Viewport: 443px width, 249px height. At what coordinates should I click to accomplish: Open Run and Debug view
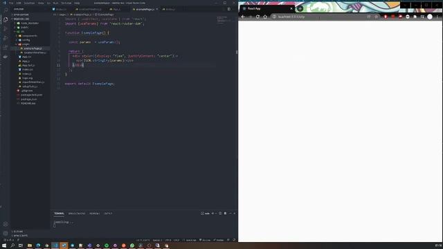(x=6, y=38)
